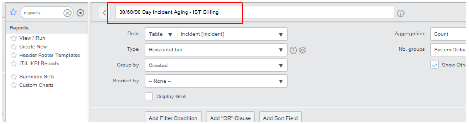Click the Add Filter Condition button
469x124 pixels.
pyautogui.click(x=173, y=118)
